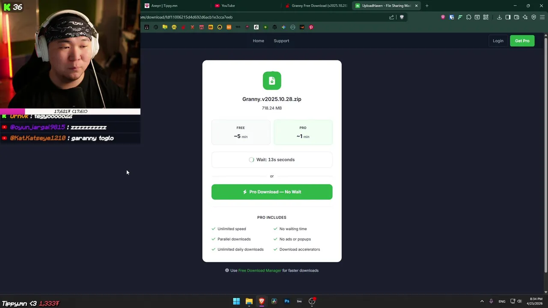Screen dimensions: 548x308
Task: Open a new browser tab
Action: click(427, 6)
